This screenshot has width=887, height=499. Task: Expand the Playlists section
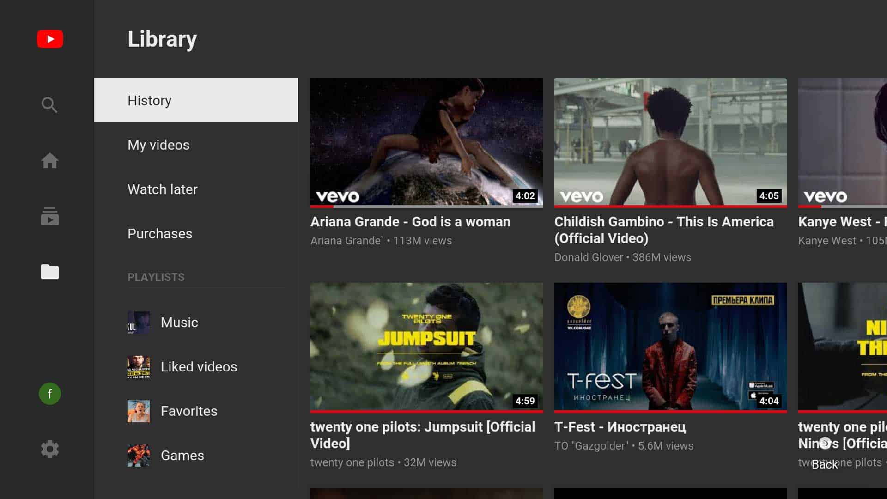coord(156,277)
